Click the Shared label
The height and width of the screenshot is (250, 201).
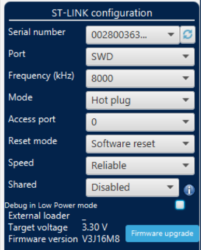[x=22, y=185]
